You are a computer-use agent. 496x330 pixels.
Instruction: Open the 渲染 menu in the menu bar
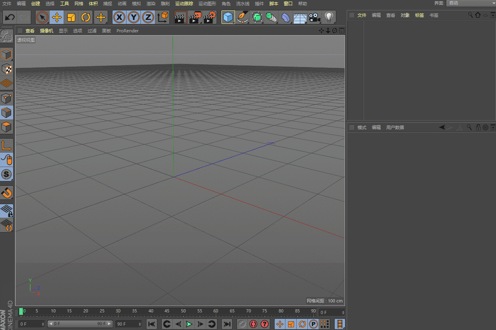pos(151,4)
